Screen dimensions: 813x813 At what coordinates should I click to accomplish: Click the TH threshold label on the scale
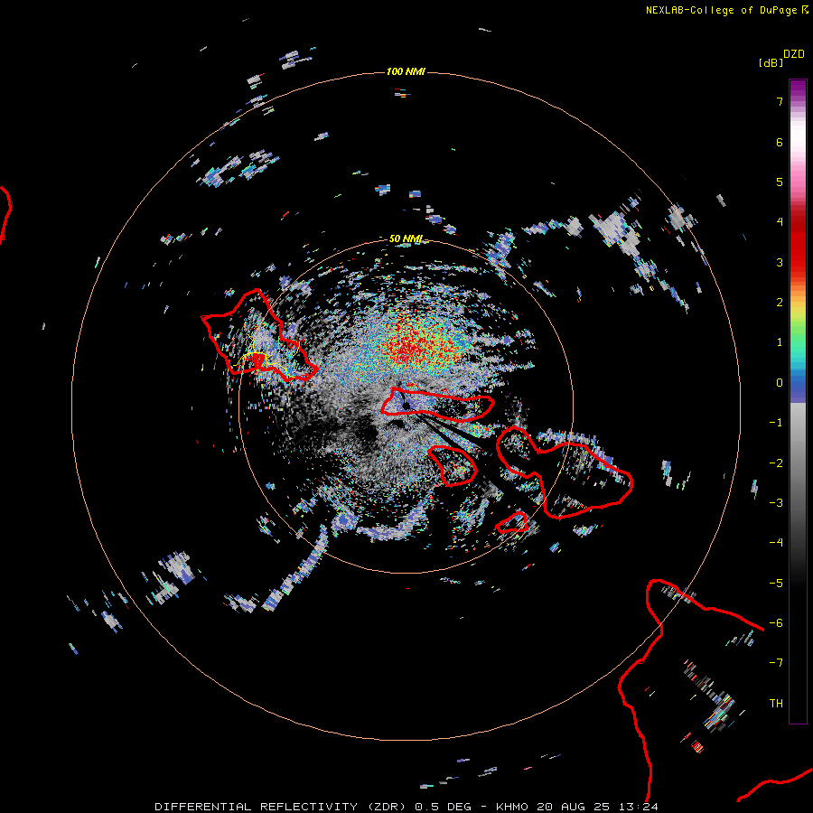click(776, 704)
